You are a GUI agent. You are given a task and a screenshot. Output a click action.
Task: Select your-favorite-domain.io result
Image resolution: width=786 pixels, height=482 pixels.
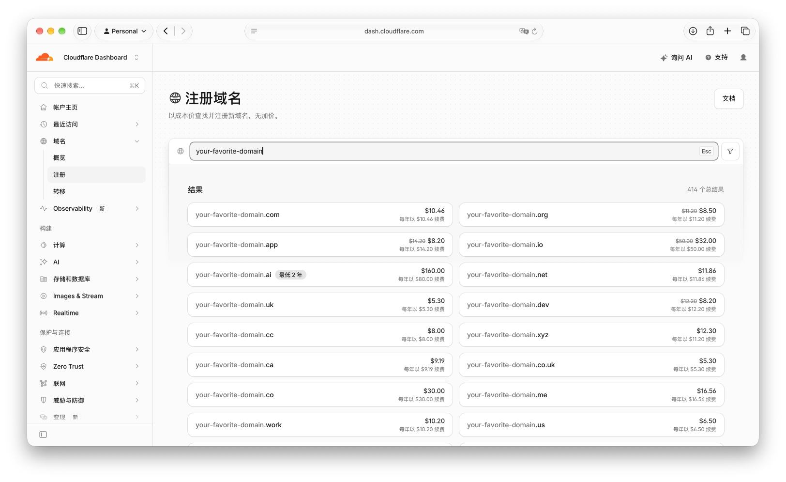coord(591,245)
